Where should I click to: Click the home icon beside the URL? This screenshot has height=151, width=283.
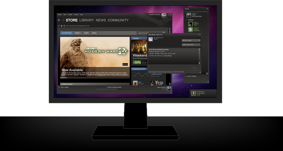(64, 26)
